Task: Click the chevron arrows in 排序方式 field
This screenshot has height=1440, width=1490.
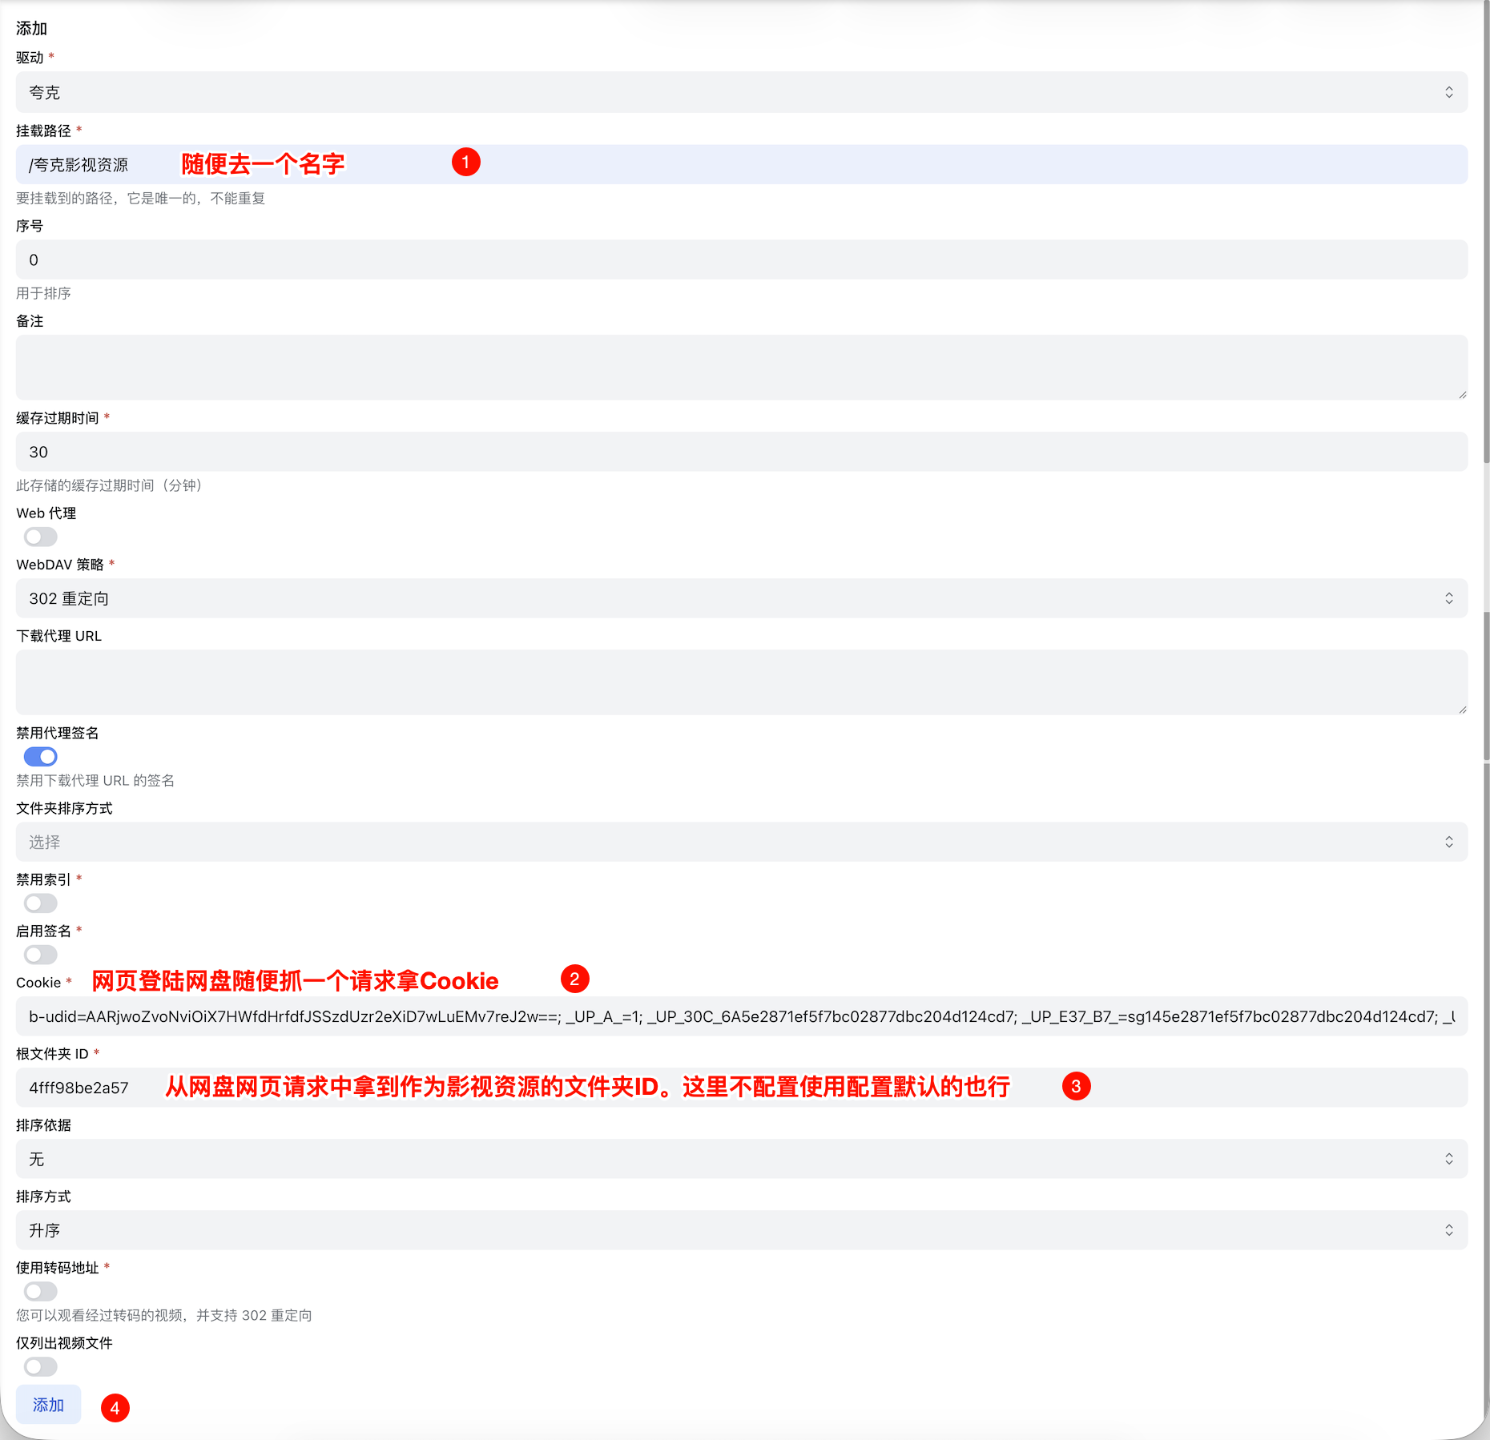Action: [1448, 1230]
